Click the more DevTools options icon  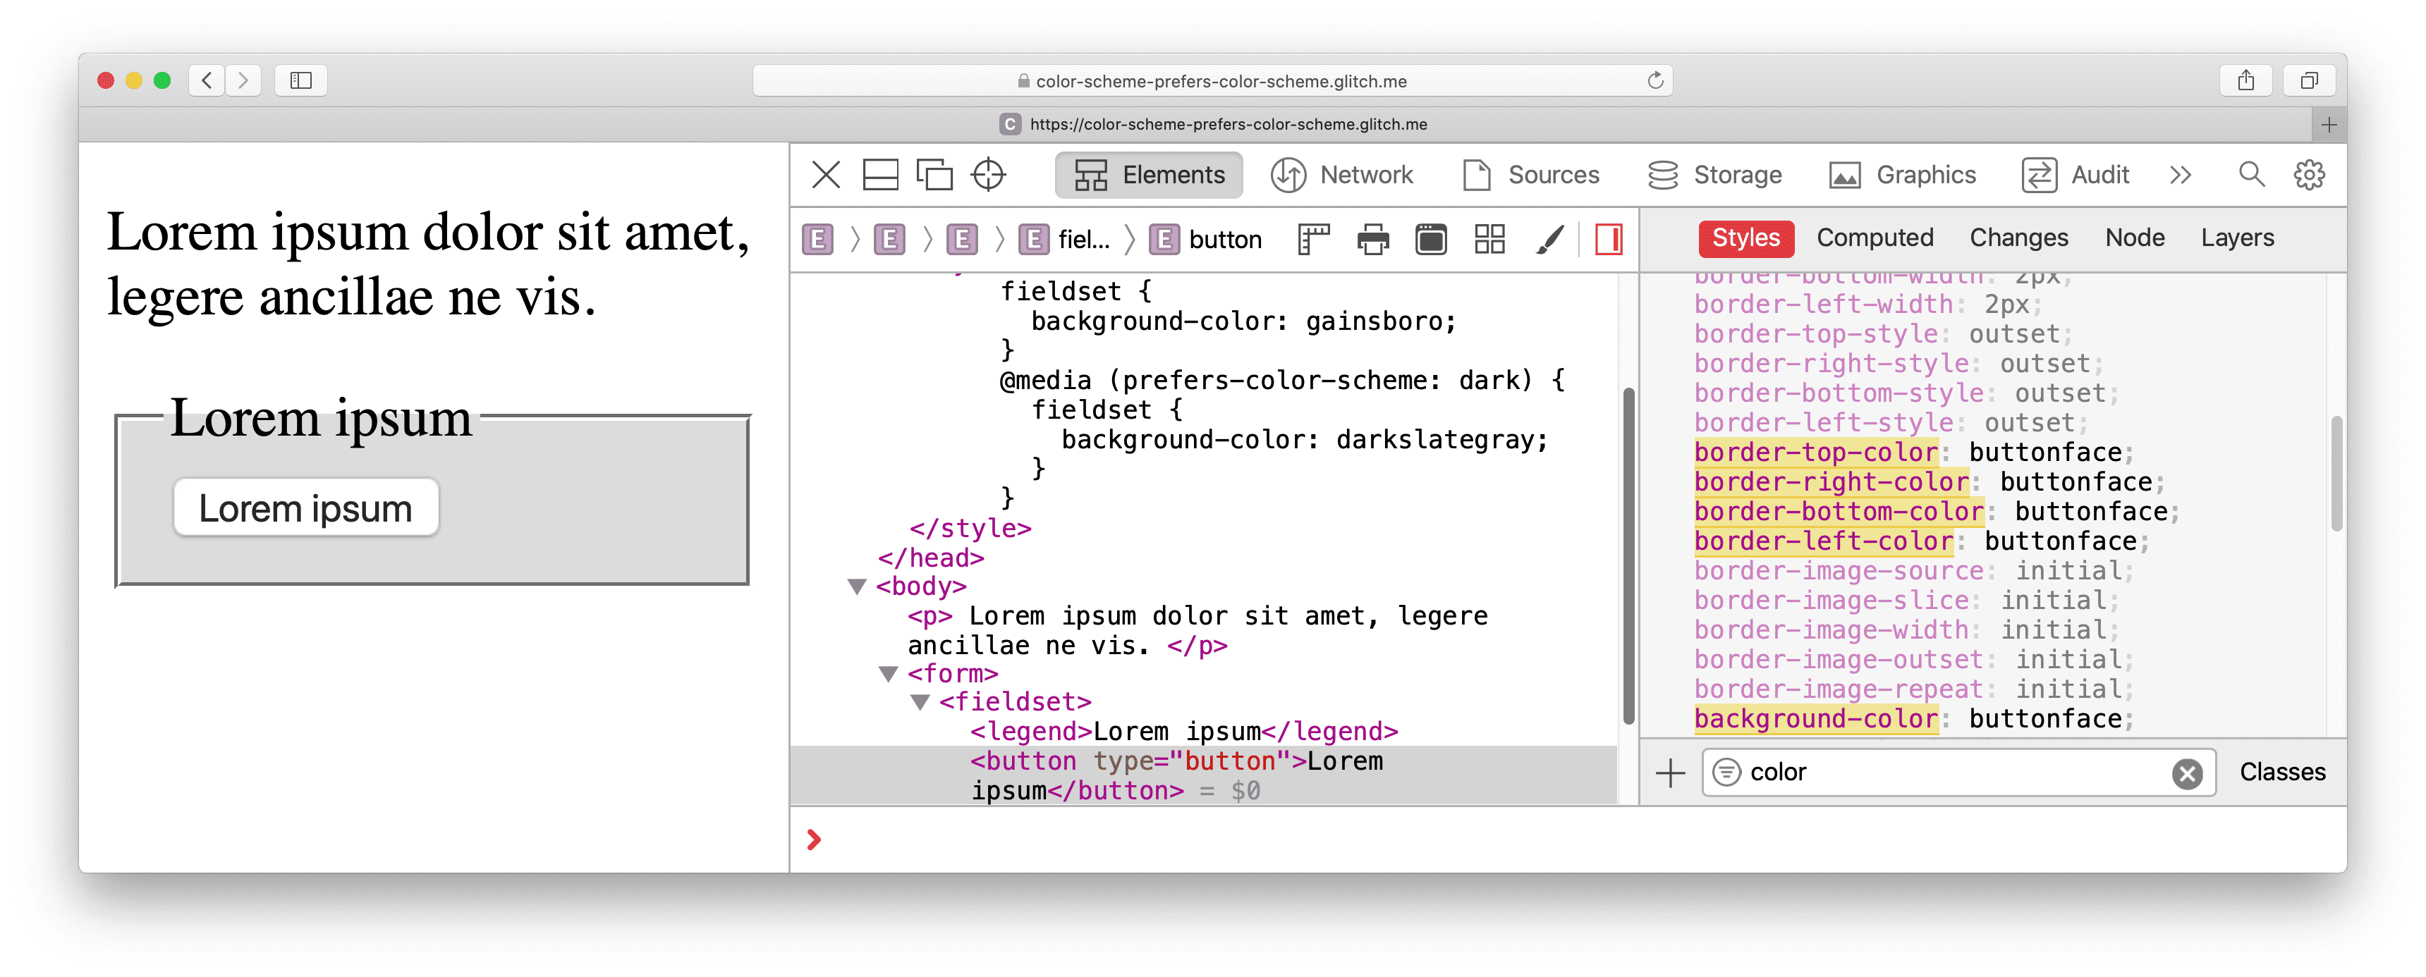coord(2178,175)
